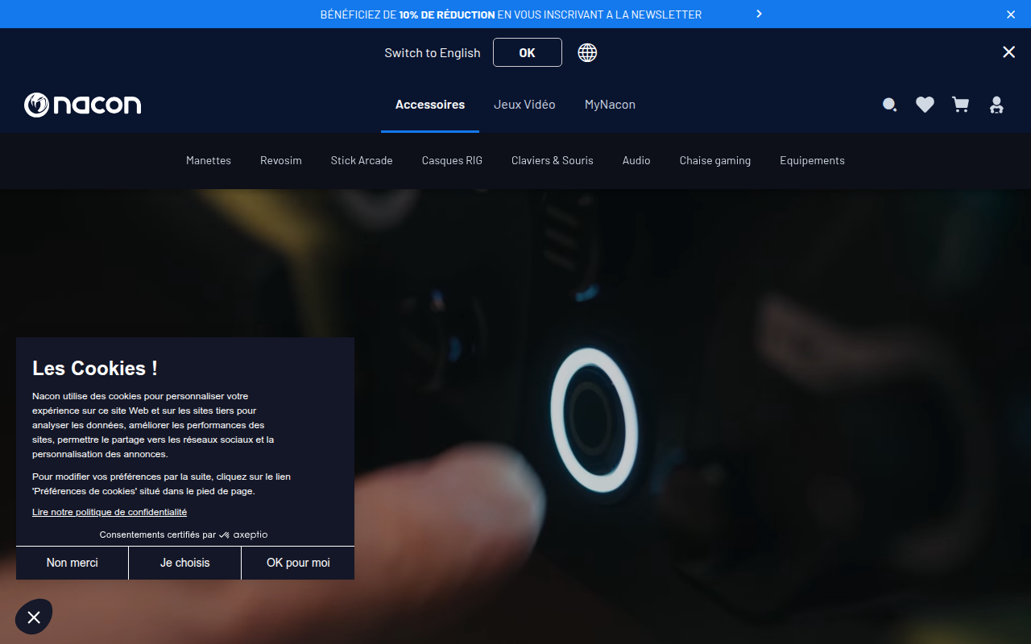This screenshot has width=1031, height=644.
Task: Open the user account icon
Action: click(996, 105)
